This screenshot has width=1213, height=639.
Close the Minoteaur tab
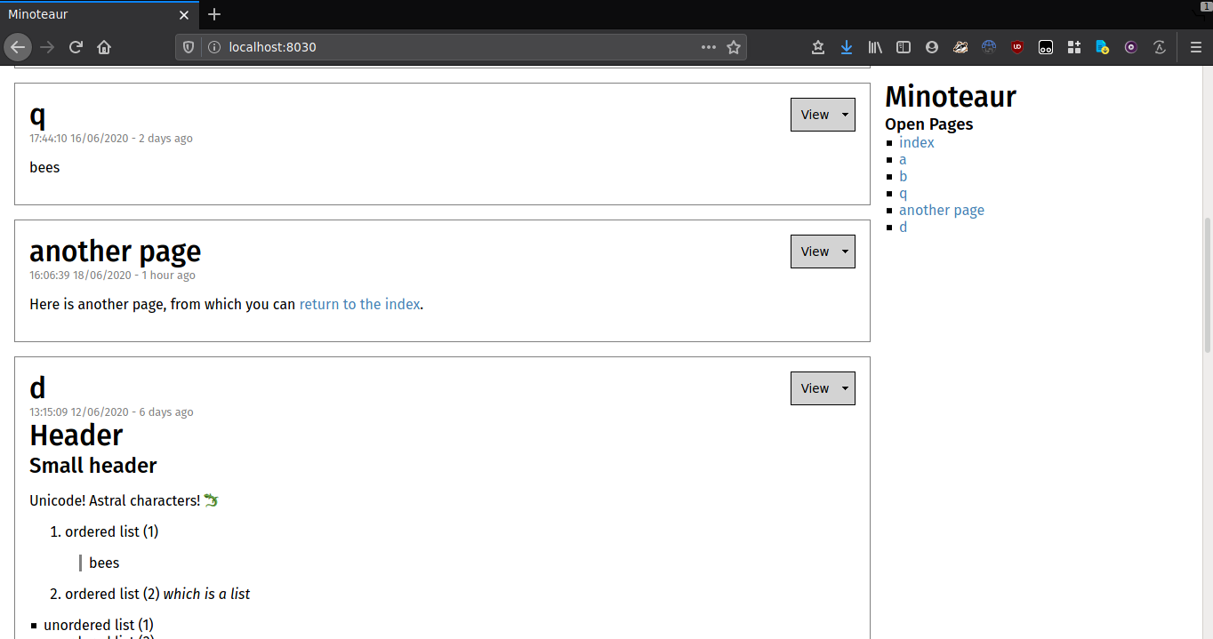[184, 14]
